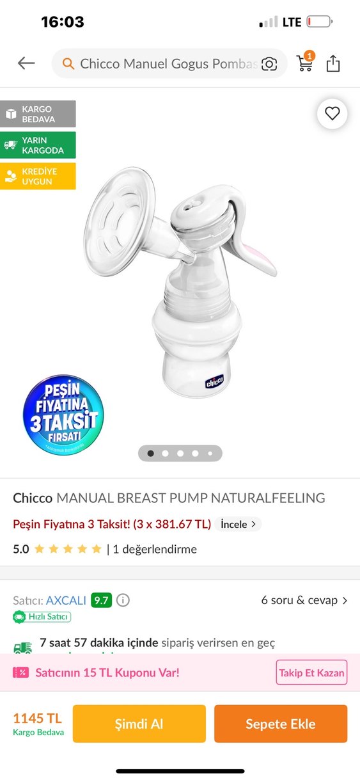The height and width of the screenshot is (780, 360).
Task: Select the second image carousel dot
Action: (x=166, y=453)
